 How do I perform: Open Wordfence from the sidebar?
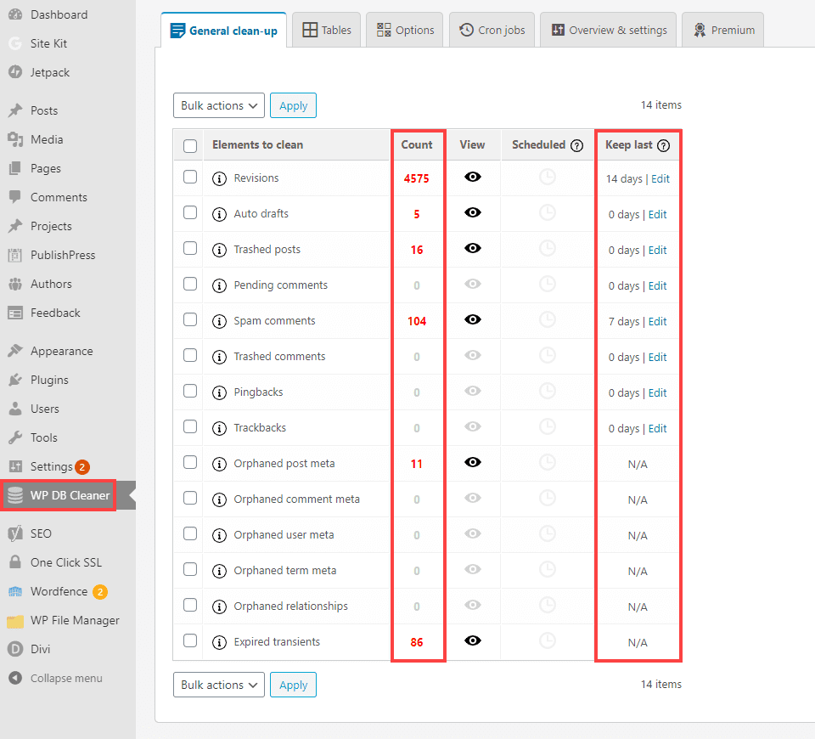(59, 591)
